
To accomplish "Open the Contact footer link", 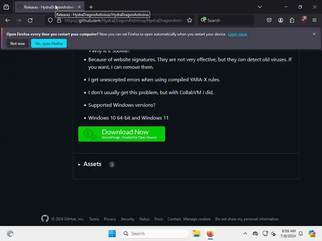I will 174,219.
